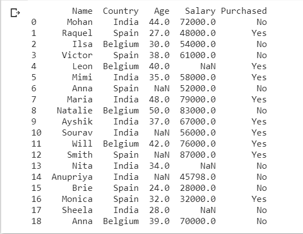
Task: Select the Country column header
Action: pyautogui.click(x=121, y=11)
